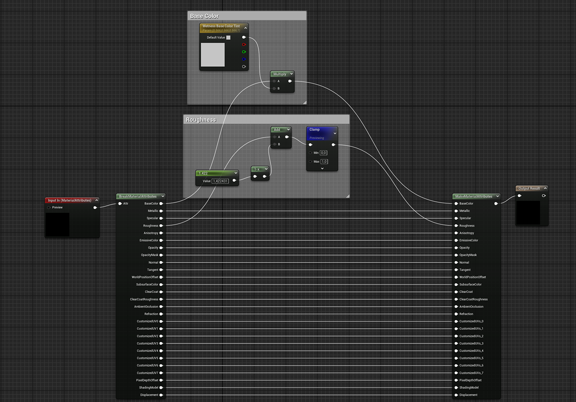Select the Base Color comment box title

[204, 16]
